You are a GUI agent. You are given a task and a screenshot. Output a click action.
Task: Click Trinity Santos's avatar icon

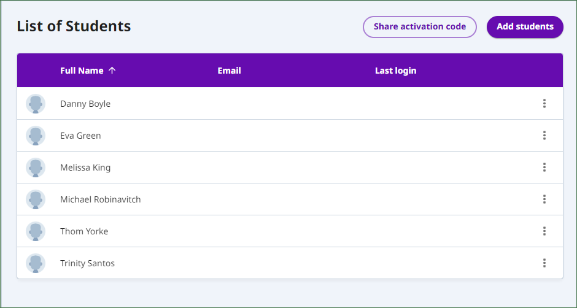pyautogui.click(x=36, y=263)
